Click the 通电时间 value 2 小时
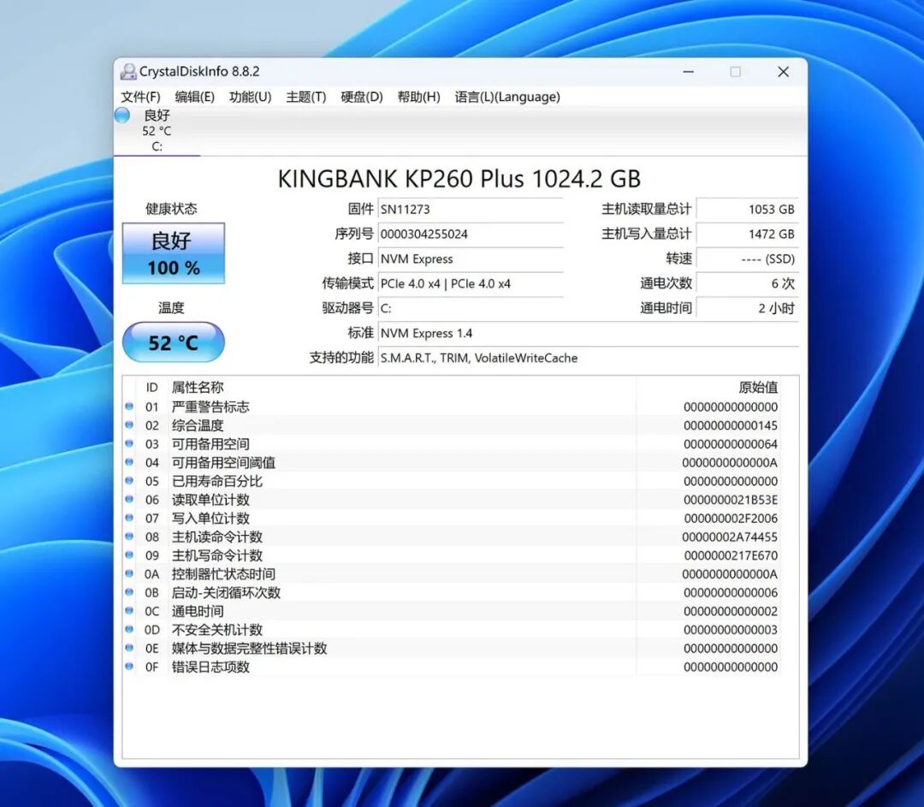Screen dimensions: 924x807 [747, 308]
